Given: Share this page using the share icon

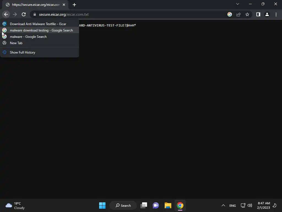Looking at the screenshot, I should coord(238,14).
